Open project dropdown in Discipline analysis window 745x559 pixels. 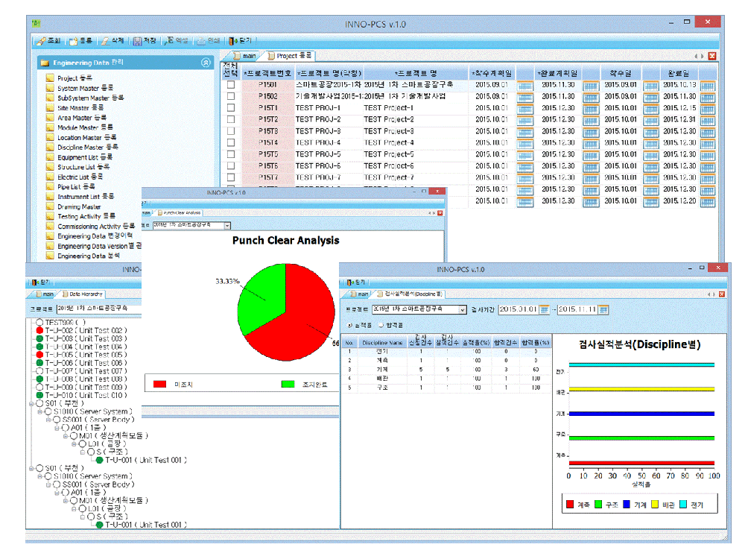click(x=462, y=309)
